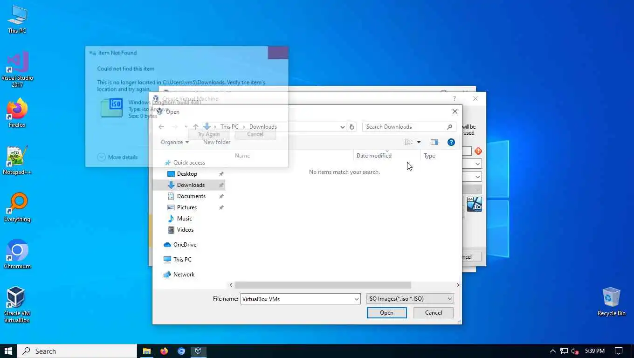Screen dimensions: 634x358
Task: Select Music in the navigation pane
Action: click(x=185, y=219)
